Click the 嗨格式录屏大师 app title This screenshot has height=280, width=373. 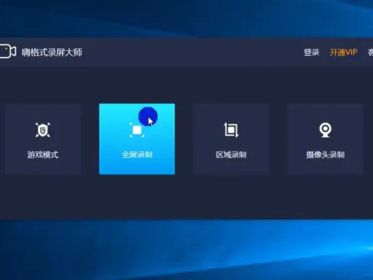[52, 52]
